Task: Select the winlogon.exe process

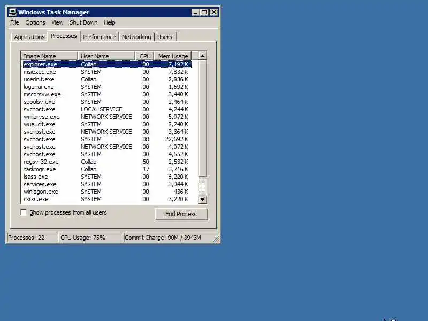Action: click(x=106, y=192)
